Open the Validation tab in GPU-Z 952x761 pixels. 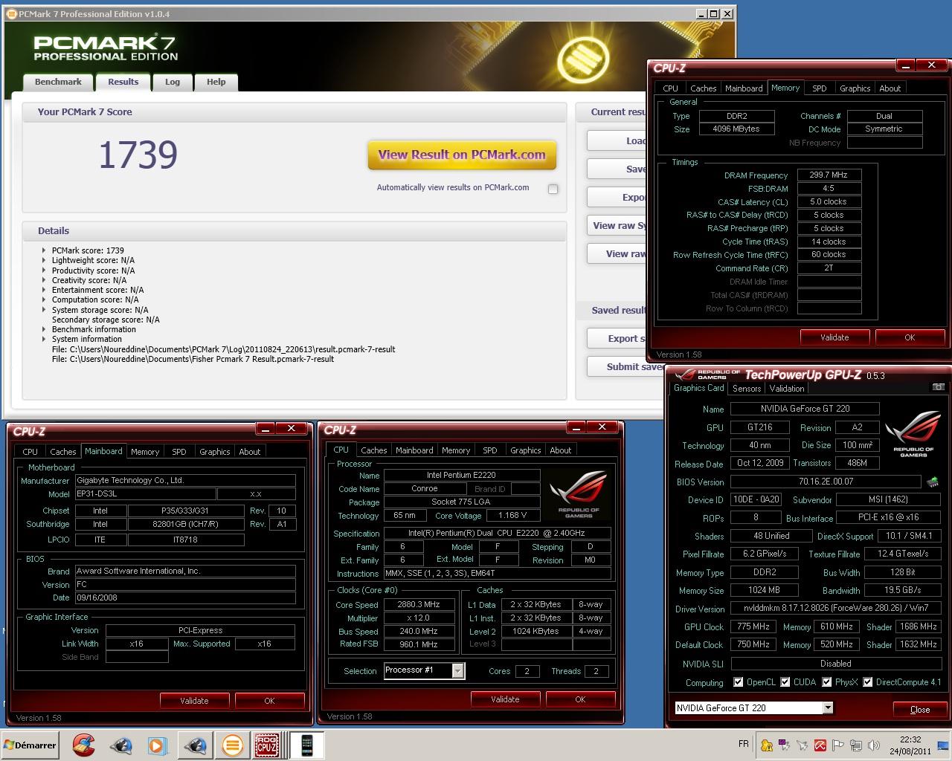click(x=787, y=388)
